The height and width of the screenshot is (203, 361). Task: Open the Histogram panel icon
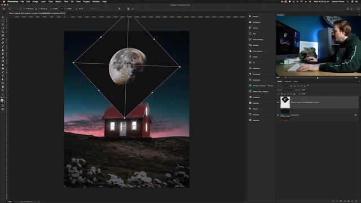pyautogui.click(x=250, y=22)
